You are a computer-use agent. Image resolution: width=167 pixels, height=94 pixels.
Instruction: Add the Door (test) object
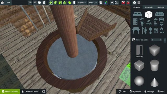pyautogui.click(x=139, y=51)
